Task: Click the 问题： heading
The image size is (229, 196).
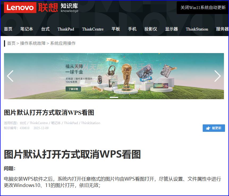Action: pos(10,168)
